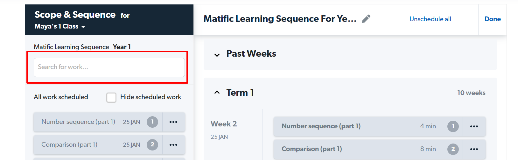Click badge 1 on left Number sequence
This screenshot has width=518, height=160.
tap(152, 122)
